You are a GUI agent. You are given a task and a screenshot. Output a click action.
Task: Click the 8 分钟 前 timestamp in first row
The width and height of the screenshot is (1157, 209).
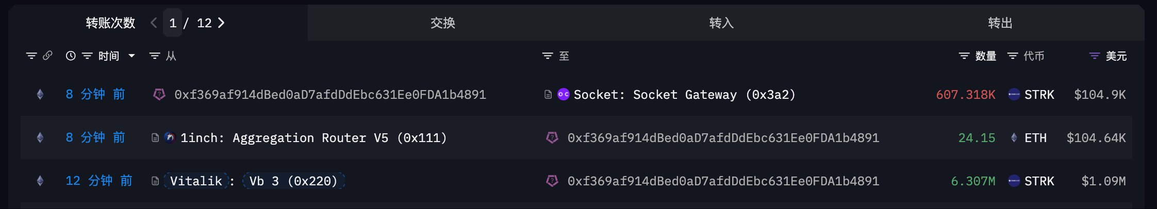[95, 95]
